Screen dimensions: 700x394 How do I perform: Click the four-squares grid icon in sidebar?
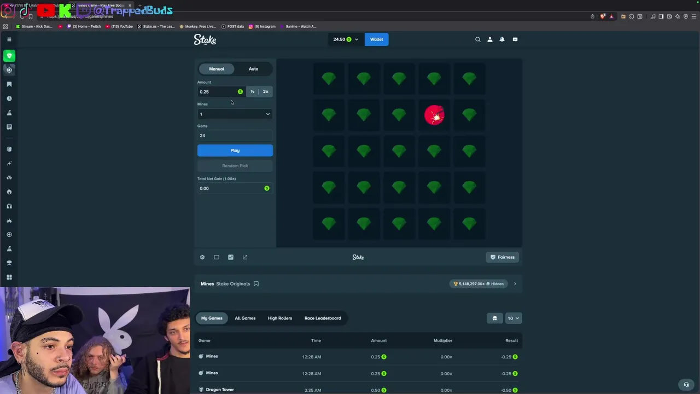9,277
